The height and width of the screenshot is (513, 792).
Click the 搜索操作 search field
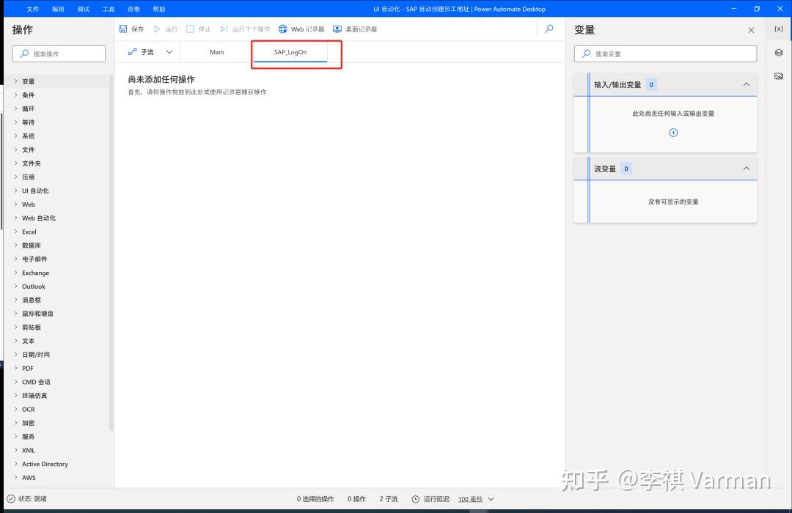tap(59, 53)
